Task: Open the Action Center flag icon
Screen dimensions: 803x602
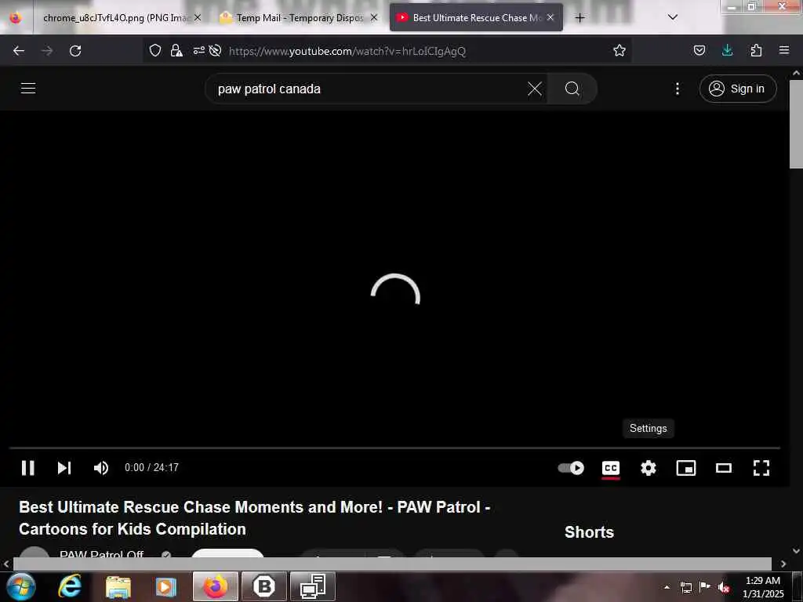Action: pyautogui.click(x=705, y=587)
